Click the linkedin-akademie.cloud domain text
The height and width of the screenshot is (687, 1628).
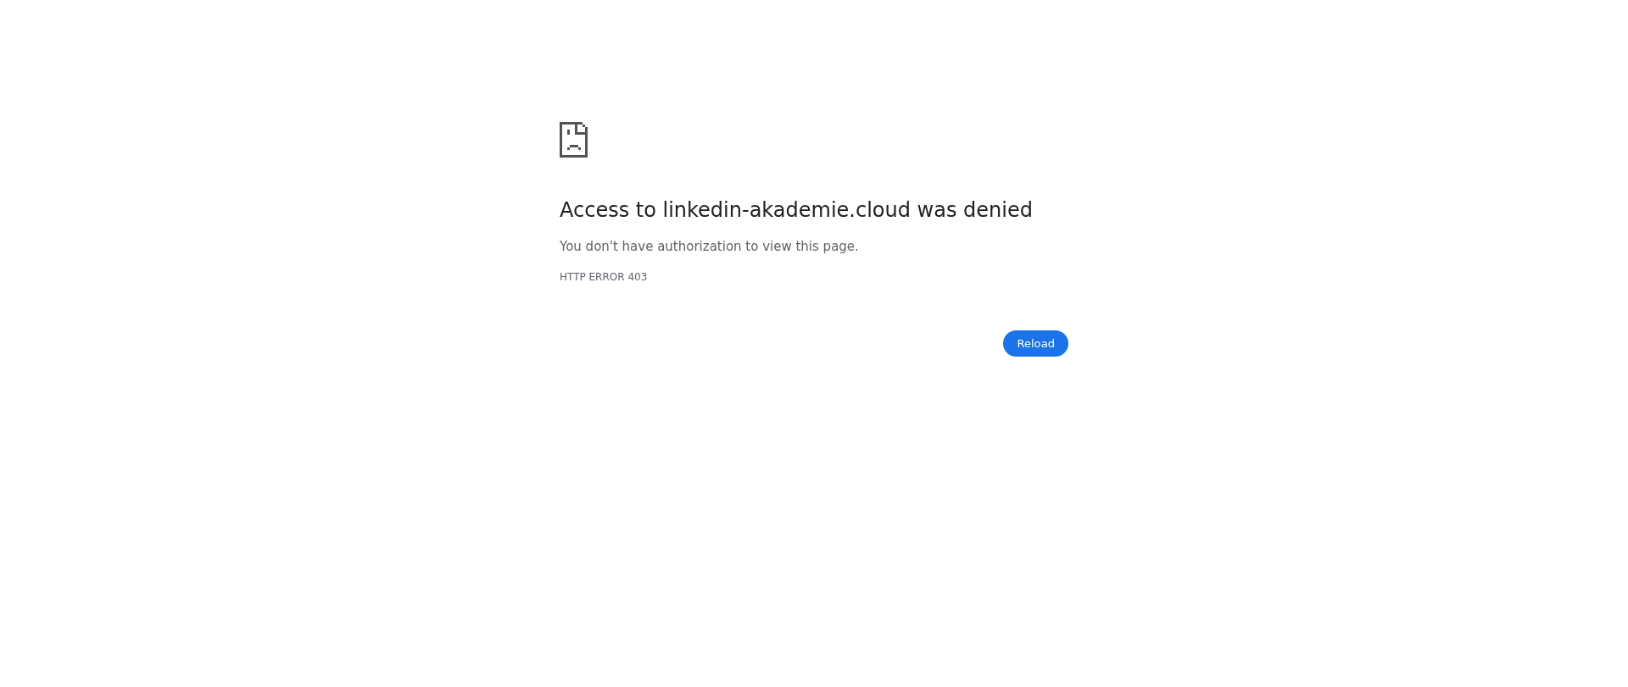(787, 210)
